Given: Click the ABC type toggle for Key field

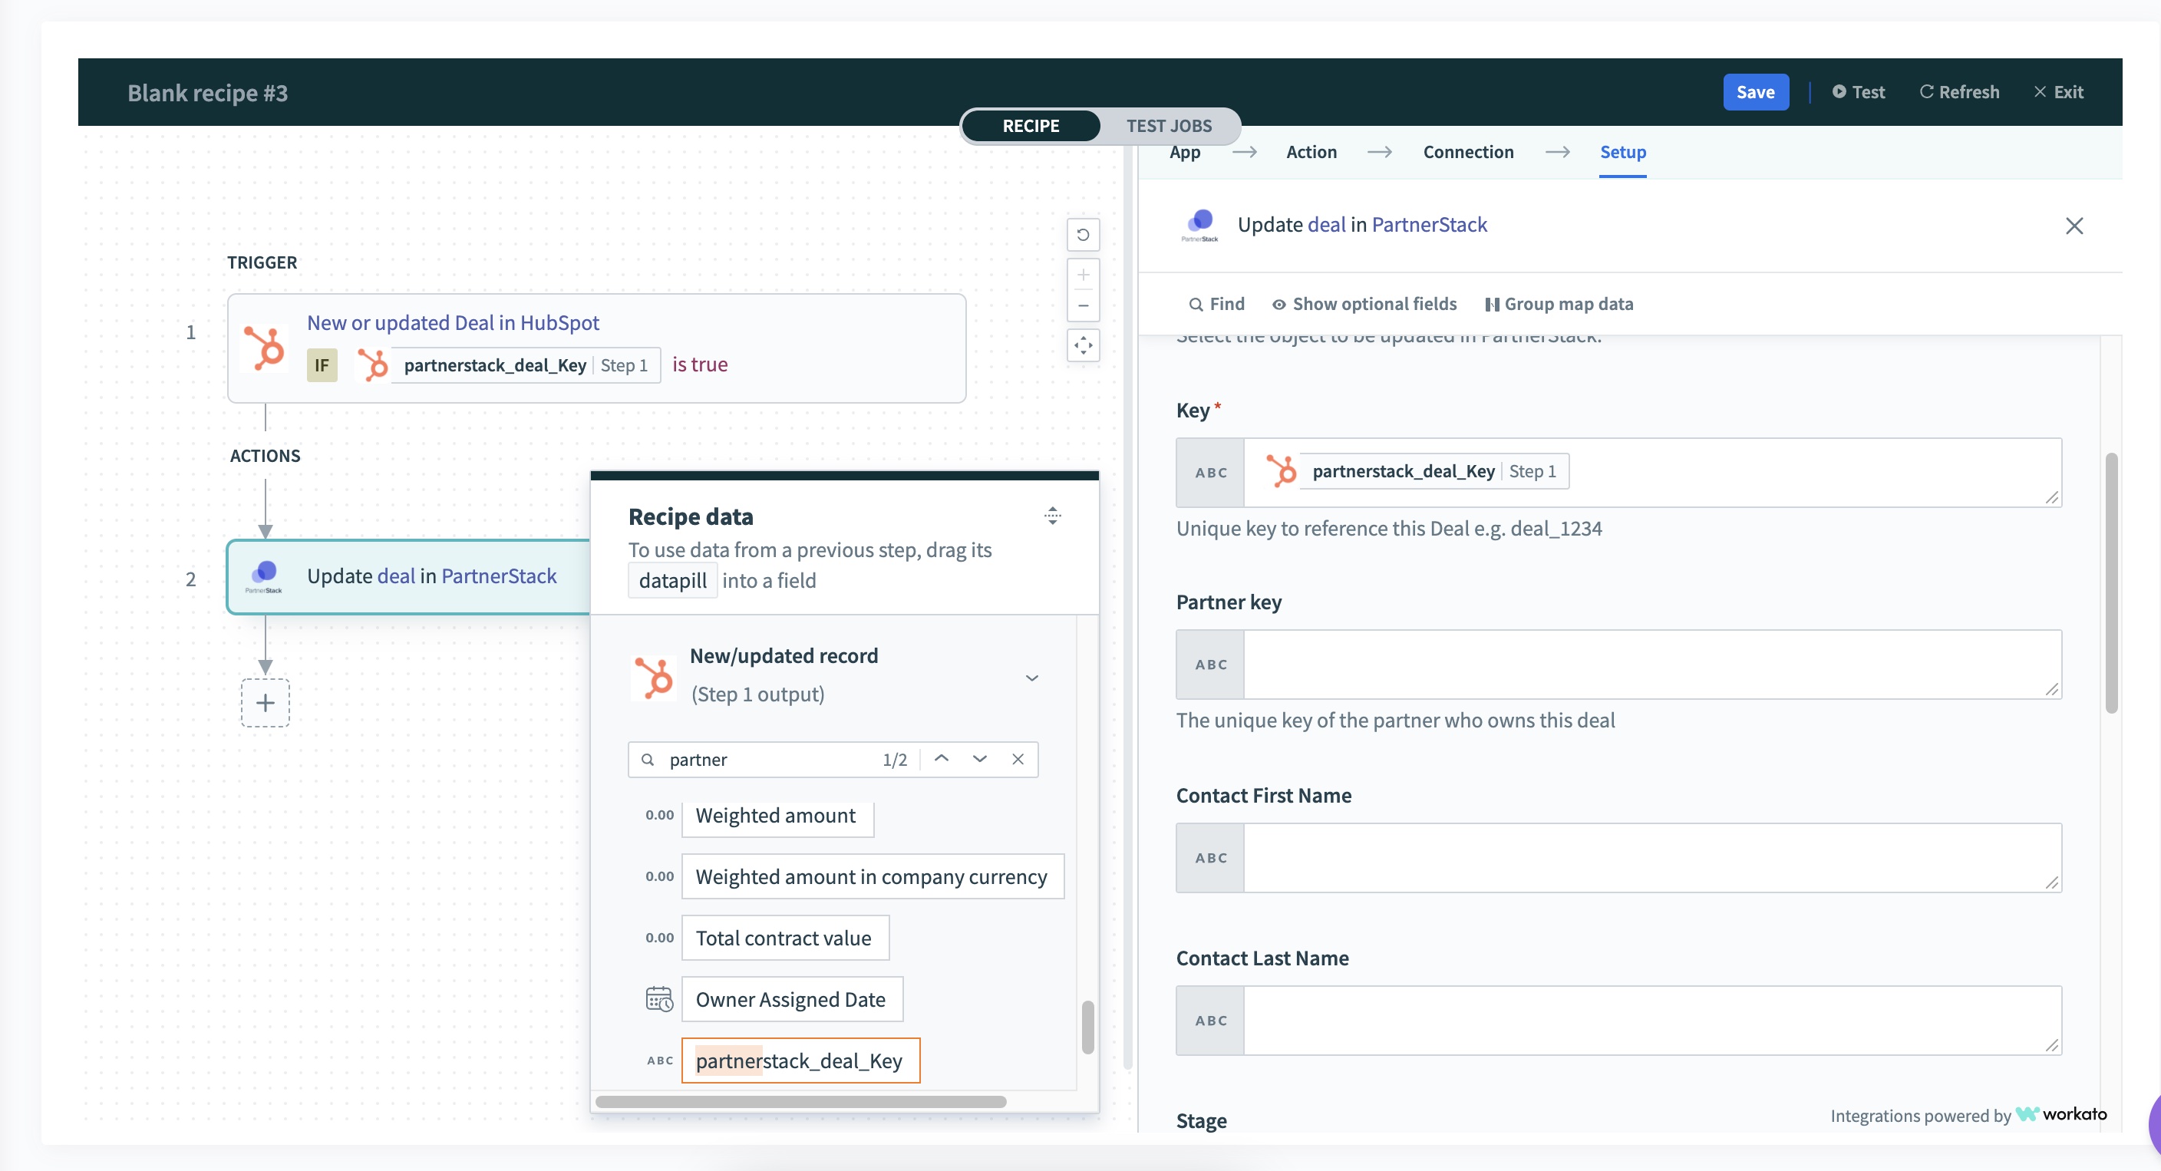Looking at the screenshot, I should (1210, 472).
